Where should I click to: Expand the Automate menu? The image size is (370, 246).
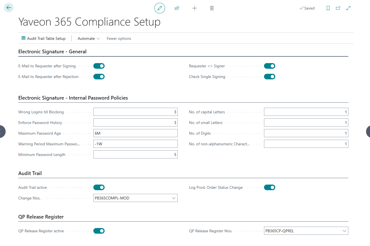pos(89,38)
